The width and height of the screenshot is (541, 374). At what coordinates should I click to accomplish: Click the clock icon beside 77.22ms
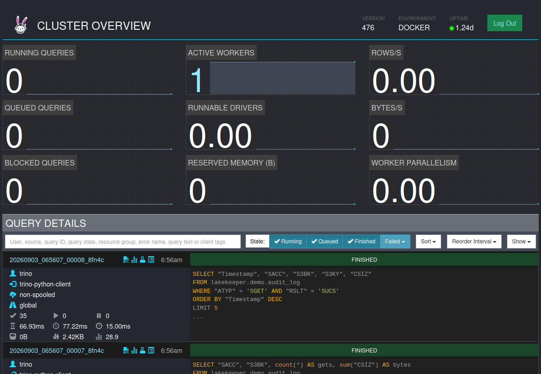[x=56, y=326]
